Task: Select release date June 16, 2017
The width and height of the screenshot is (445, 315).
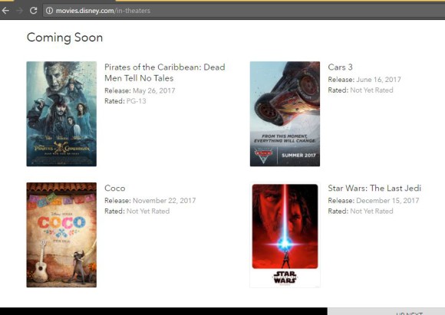Action: click(x=378, y=80)
